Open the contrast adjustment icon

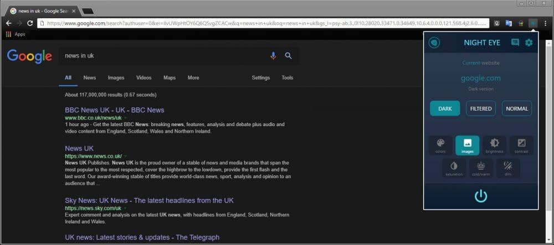click(521, 145)
